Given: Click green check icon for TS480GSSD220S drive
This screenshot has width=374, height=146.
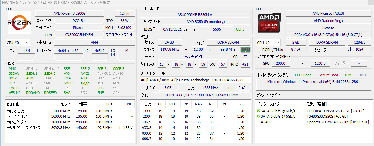Looking at the screenshot, I should (259, 116).
